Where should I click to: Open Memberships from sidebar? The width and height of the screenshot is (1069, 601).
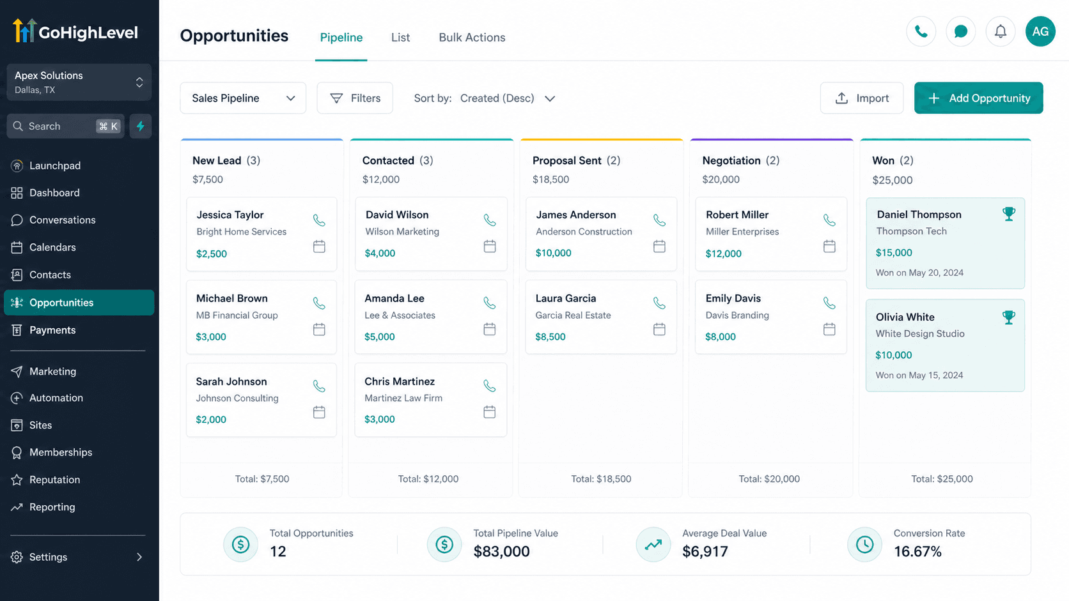pyautogui.click(x=79, y=452)
